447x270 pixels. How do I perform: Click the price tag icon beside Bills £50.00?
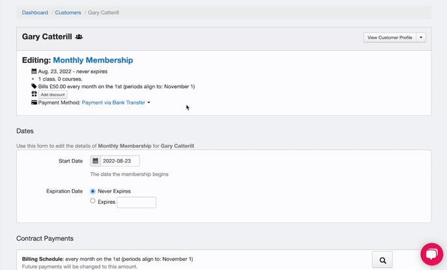(x=34, y=86)
